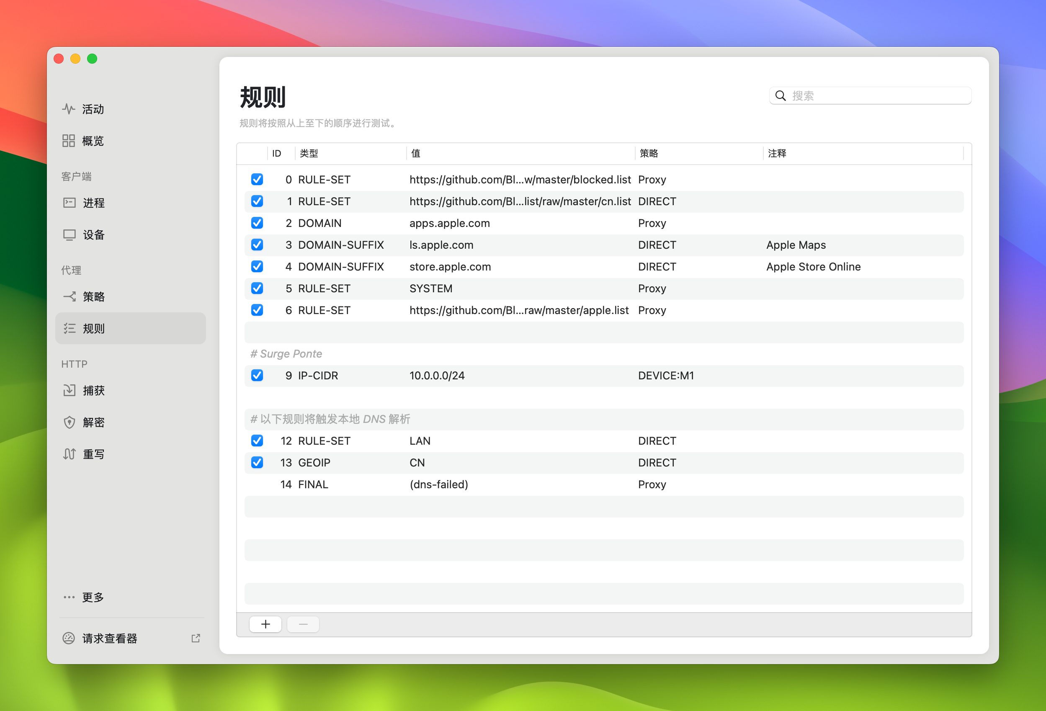
Task: Select the CN value of GEOIP rule
Action: tap(417, 463)
